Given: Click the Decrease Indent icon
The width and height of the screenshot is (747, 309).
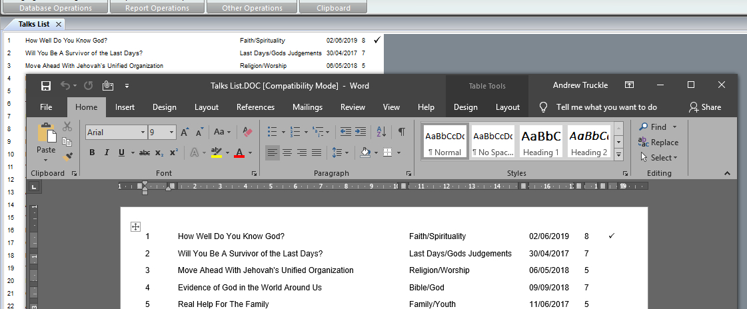Looking at the screenshot, I should [x=345, y=132].
